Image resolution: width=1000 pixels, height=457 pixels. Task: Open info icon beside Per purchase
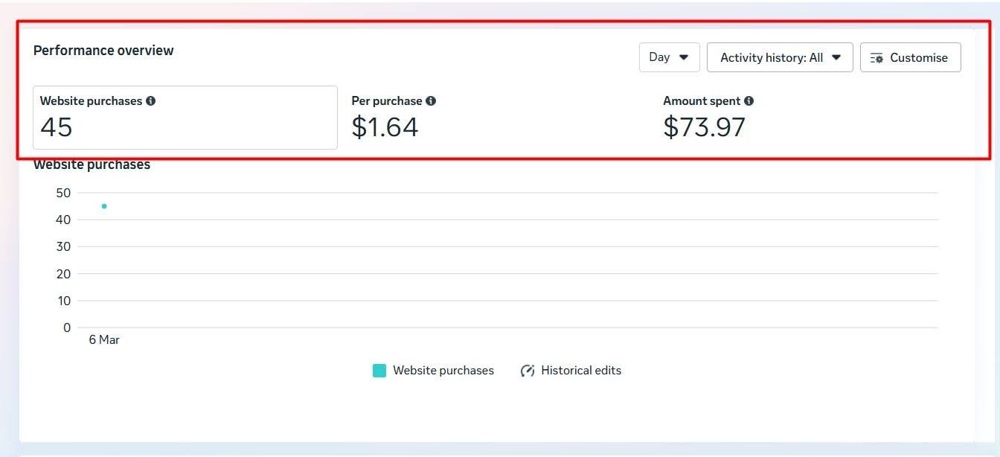[x=431, y=101]
